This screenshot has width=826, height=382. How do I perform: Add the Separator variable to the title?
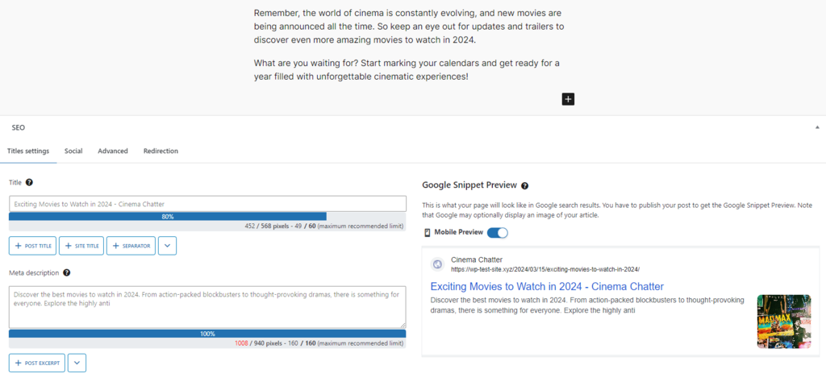pyautogui.click(x=131, y=246)
